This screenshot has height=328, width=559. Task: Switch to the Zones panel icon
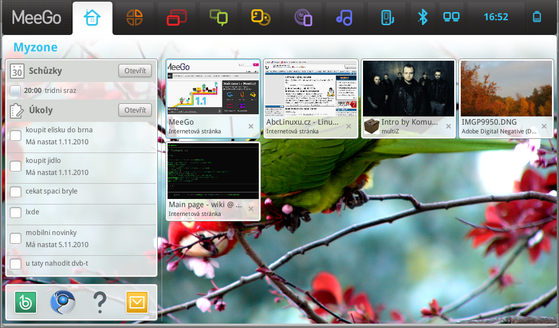[176, 17]
